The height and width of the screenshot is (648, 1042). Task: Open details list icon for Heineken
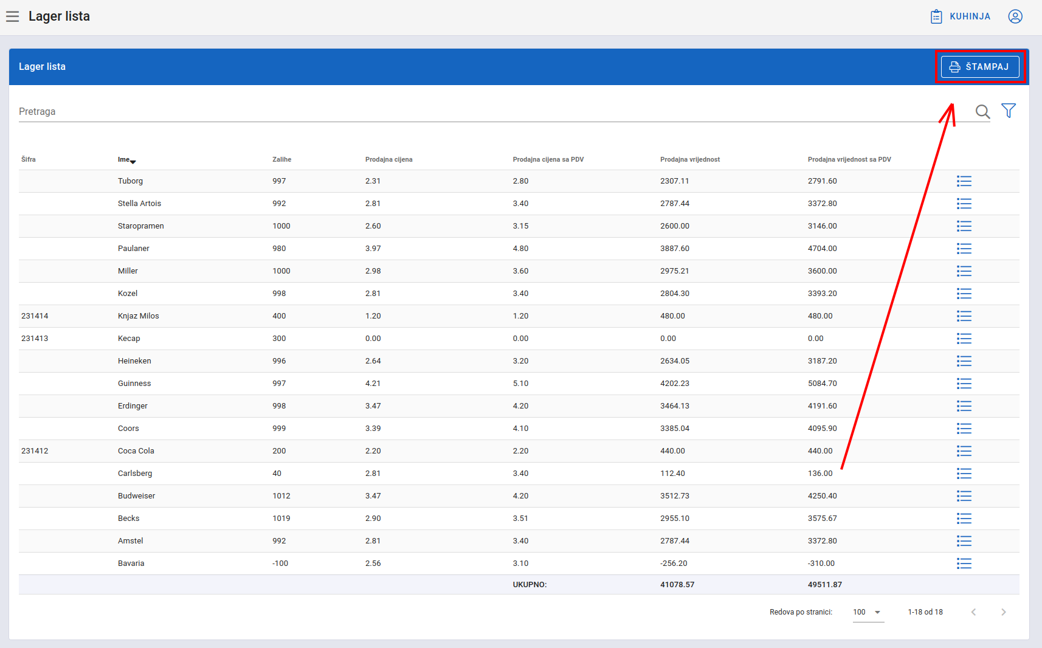(964, 361)
